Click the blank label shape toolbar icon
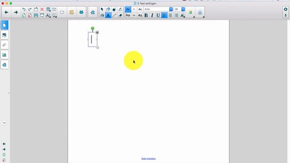290x163 pixels. pyautogui.click(x=62, y=12)
